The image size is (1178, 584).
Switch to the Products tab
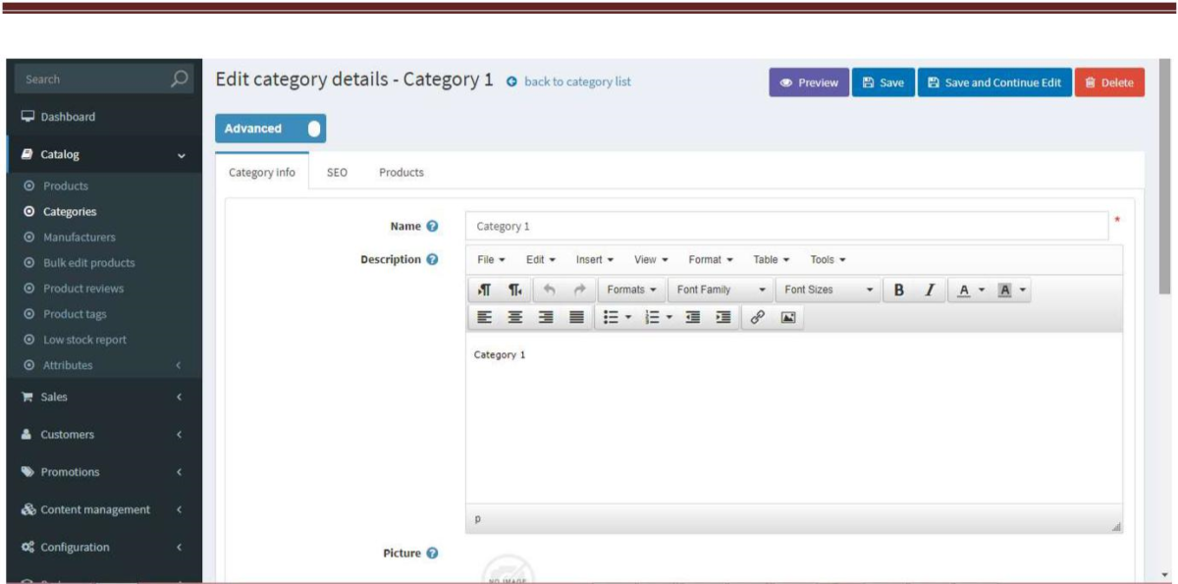click(x=402, y=172)
